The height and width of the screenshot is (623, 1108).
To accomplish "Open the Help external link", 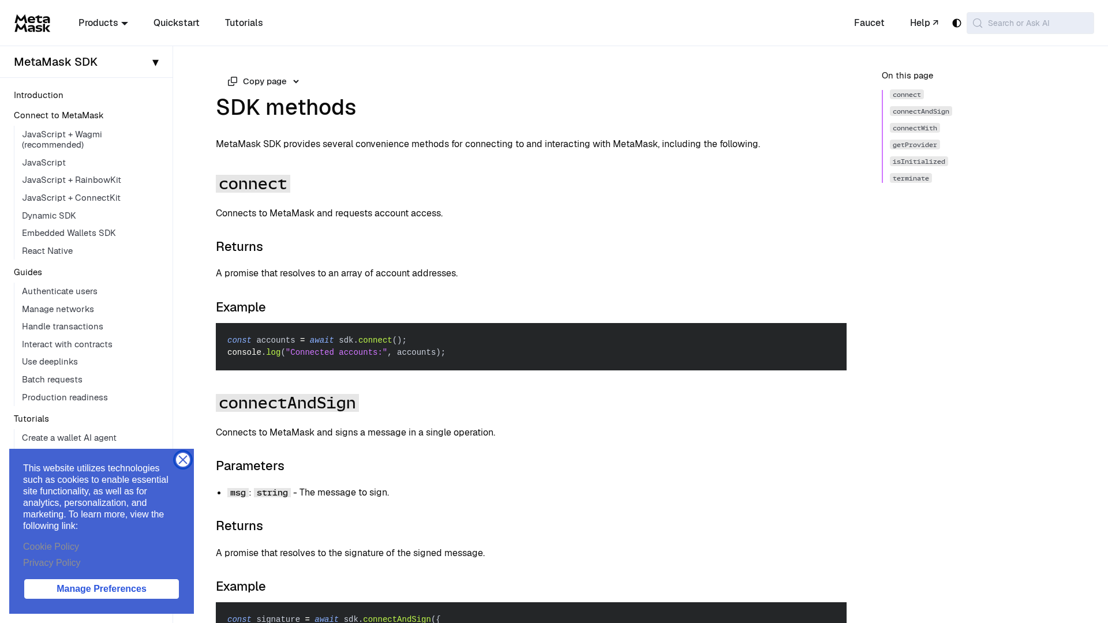I will pyautogui.click(x=924, y=23).
